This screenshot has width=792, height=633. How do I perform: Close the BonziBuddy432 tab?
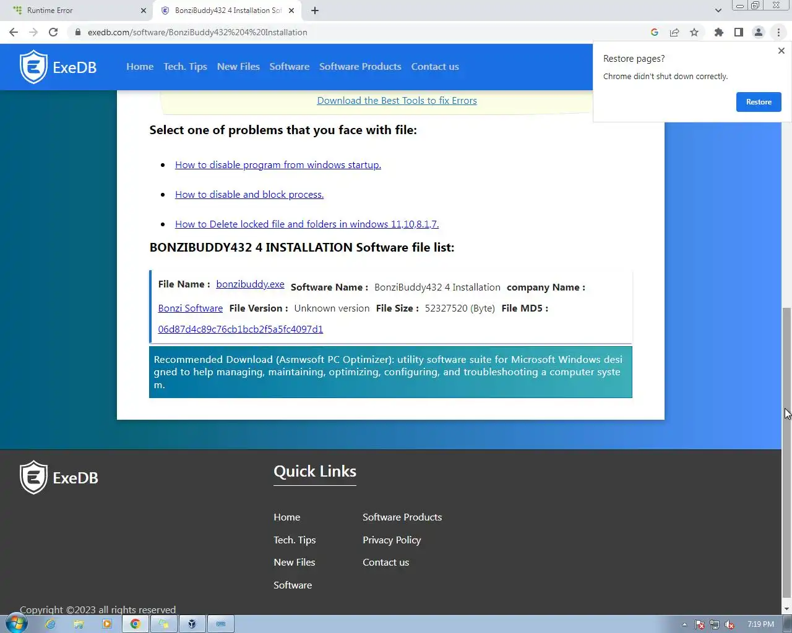tap(292, 11)
